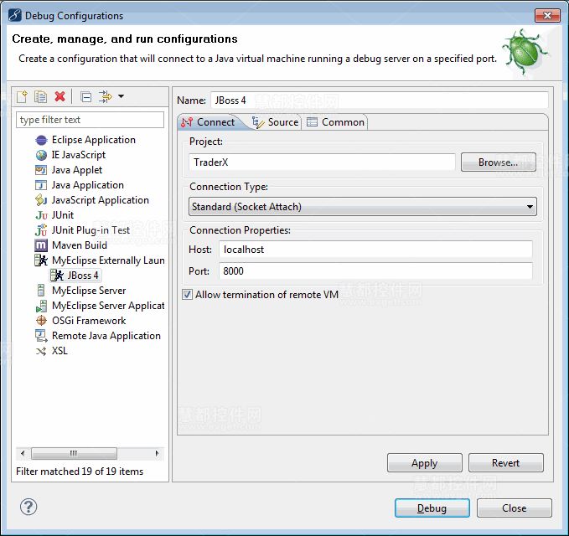569x536 pixels.
Task: Open the Connection Type dropdown
Action: (x=363, y=207)
